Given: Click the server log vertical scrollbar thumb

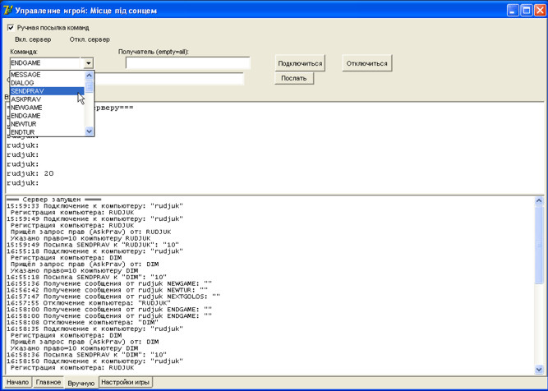Looking at the screenshot, I should [539, 246].
